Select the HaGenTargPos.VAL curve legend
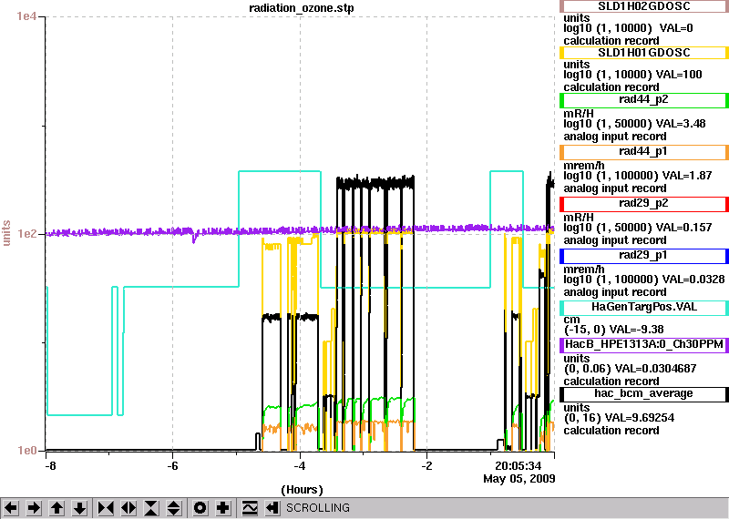 tap(644, 307)
